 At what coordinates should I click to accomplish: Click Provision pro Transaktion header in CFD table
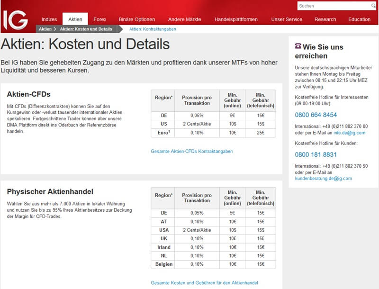[x=197, y=100]
